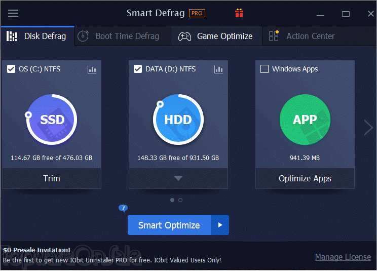The width and height of the screenshot is (377, 271).
Task: Switch to Disk Defrag tab
Action: (37, 36)
